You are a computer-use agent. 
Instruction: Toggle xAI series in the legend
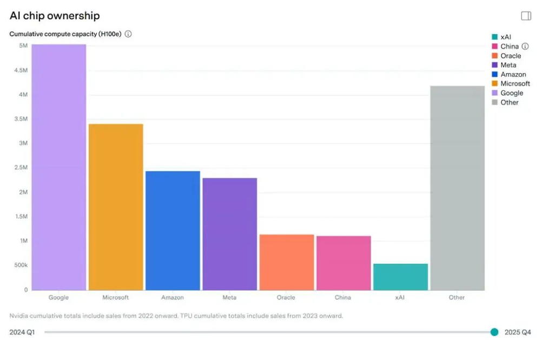pyautogui.click(x=506, y=37)
